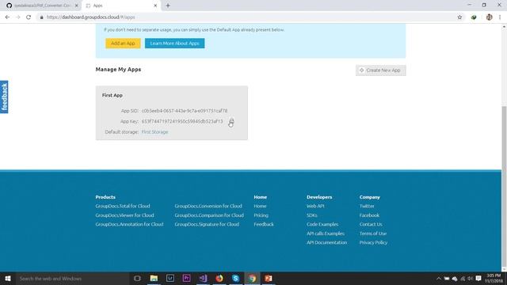Open the Web API link

click(315, 206)
